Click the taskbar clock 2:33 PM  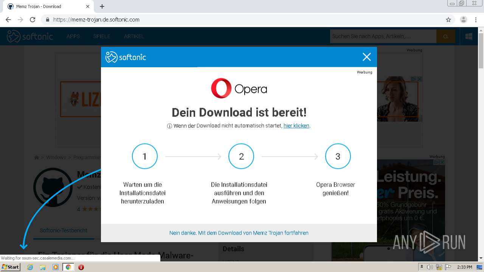[x=464, y=267]
